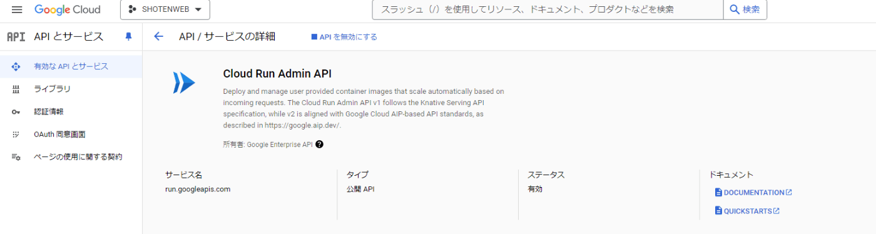Click the API icon beside API とサービス
876x234 pixels.
point(16,37)
